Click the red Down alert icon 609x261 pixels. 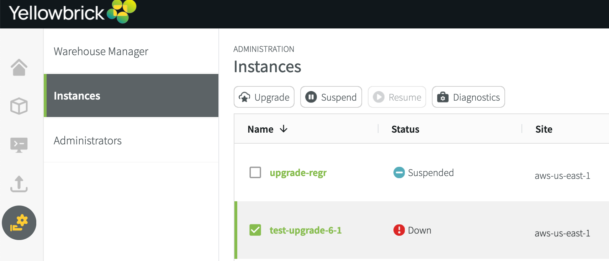point(399,230)
